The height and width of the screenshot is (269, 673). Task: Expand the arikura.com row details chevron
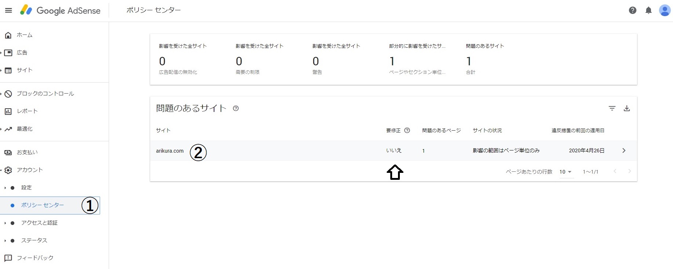point(623,150)
